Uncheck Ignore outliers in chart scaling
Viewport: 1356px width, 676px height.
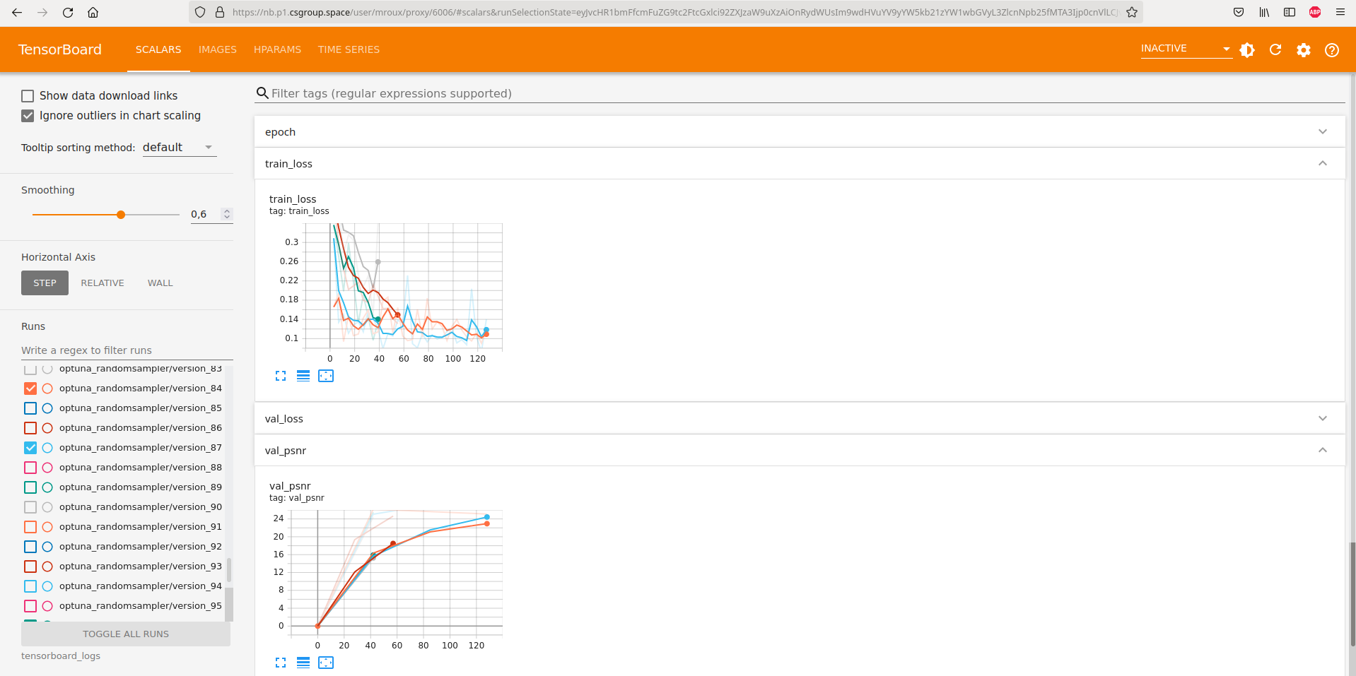(x=28, y=116)
